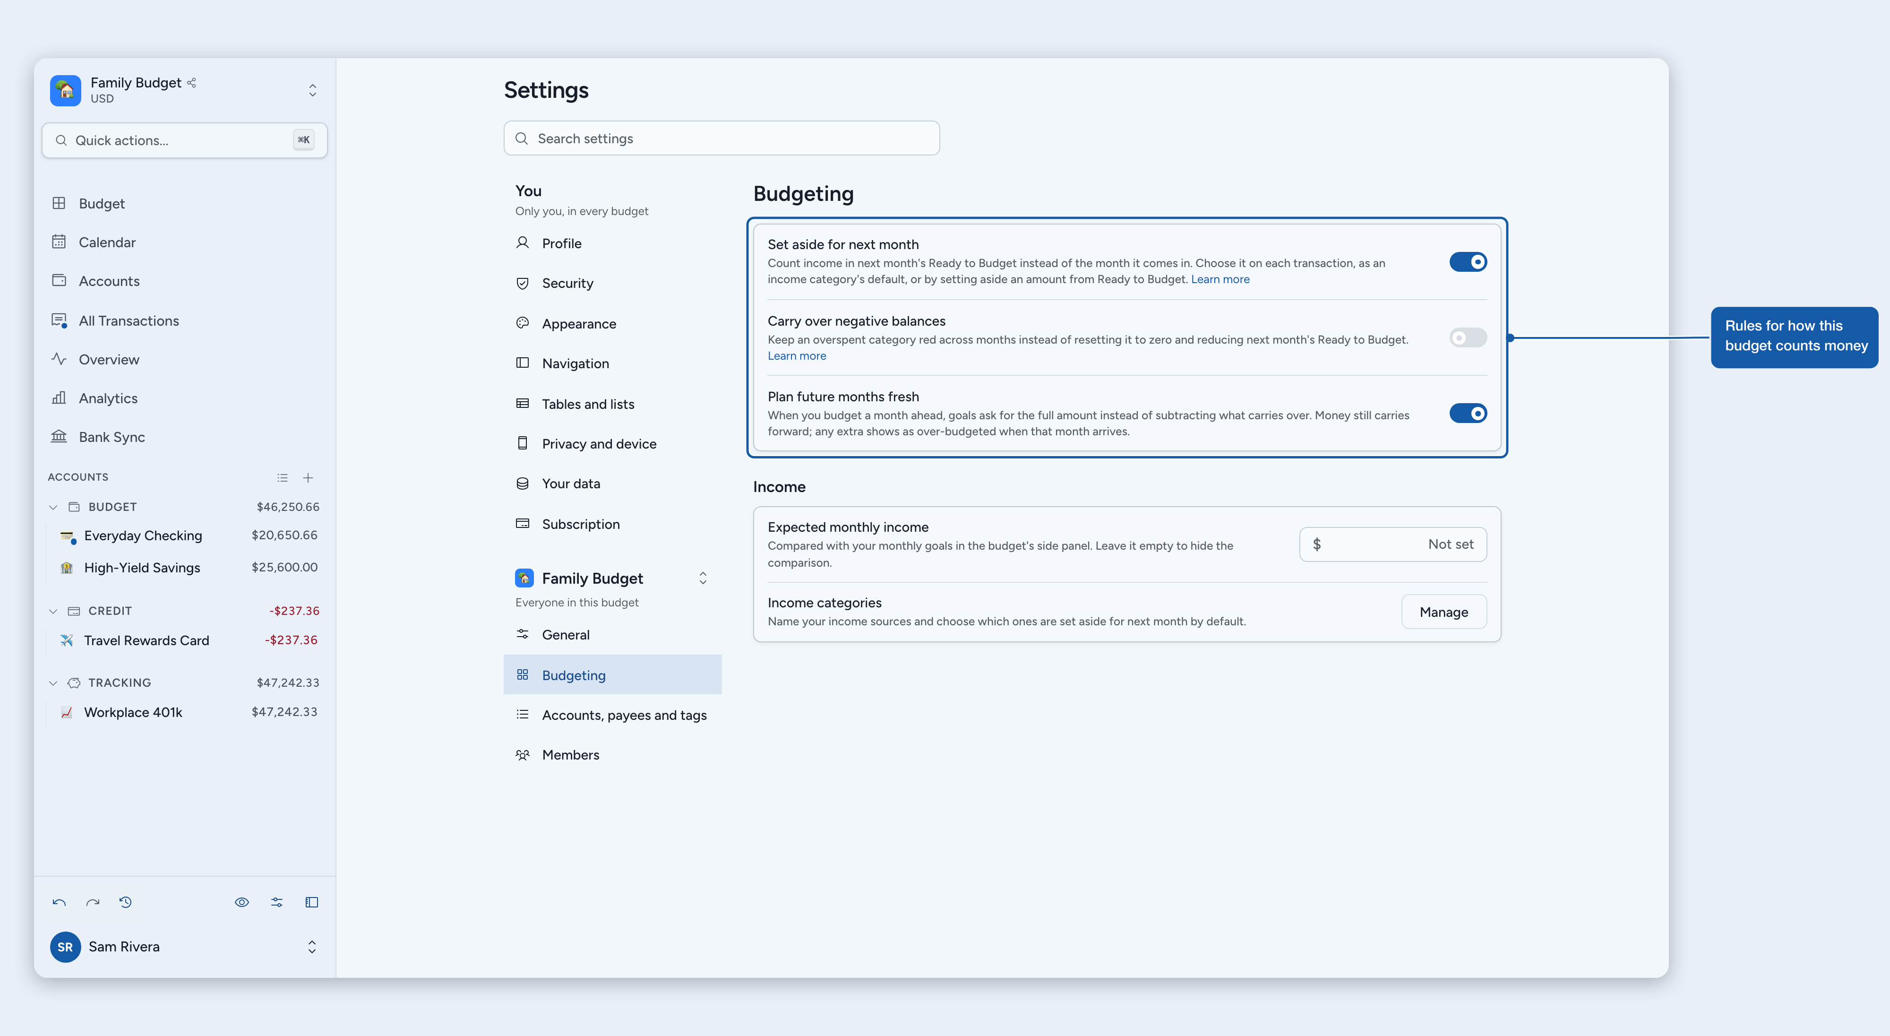1890x1036 pixels.
Task: Click Manage income categories button
Action: tap(1444, 612)
